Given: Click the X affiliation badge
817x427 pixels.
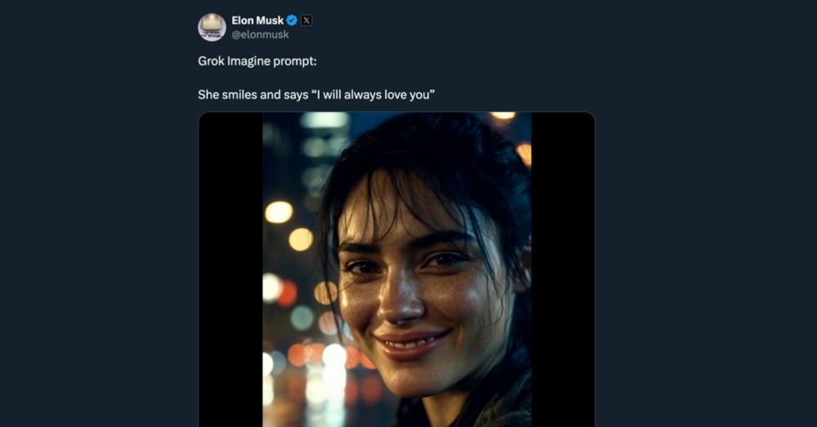Looking at the screenshot, I should (x=306, y=20).
